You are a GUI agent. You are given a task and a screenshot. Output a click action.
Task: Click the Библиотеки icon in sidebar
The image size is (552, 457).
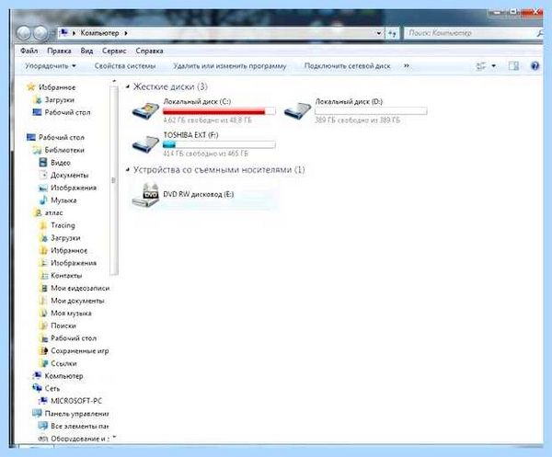pyautogui.click(x=37, y=150)
